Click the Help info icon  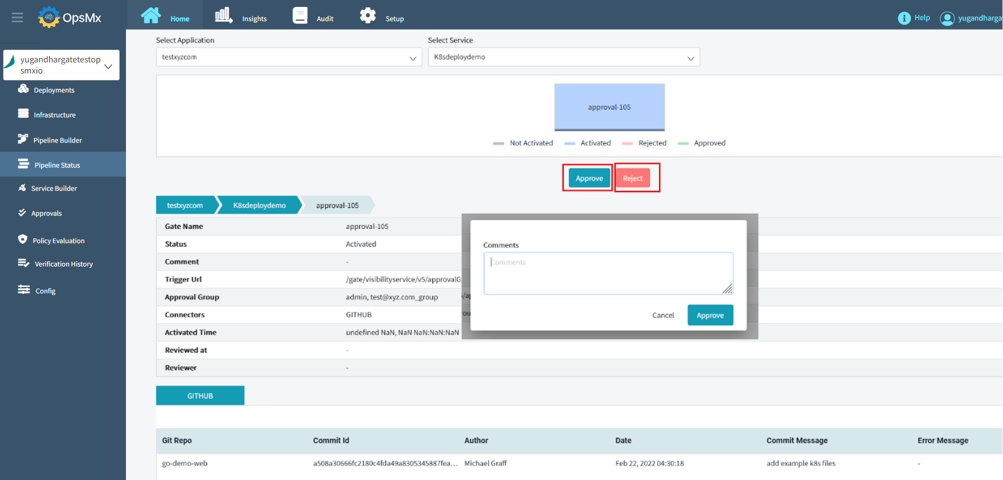[904, 18]
